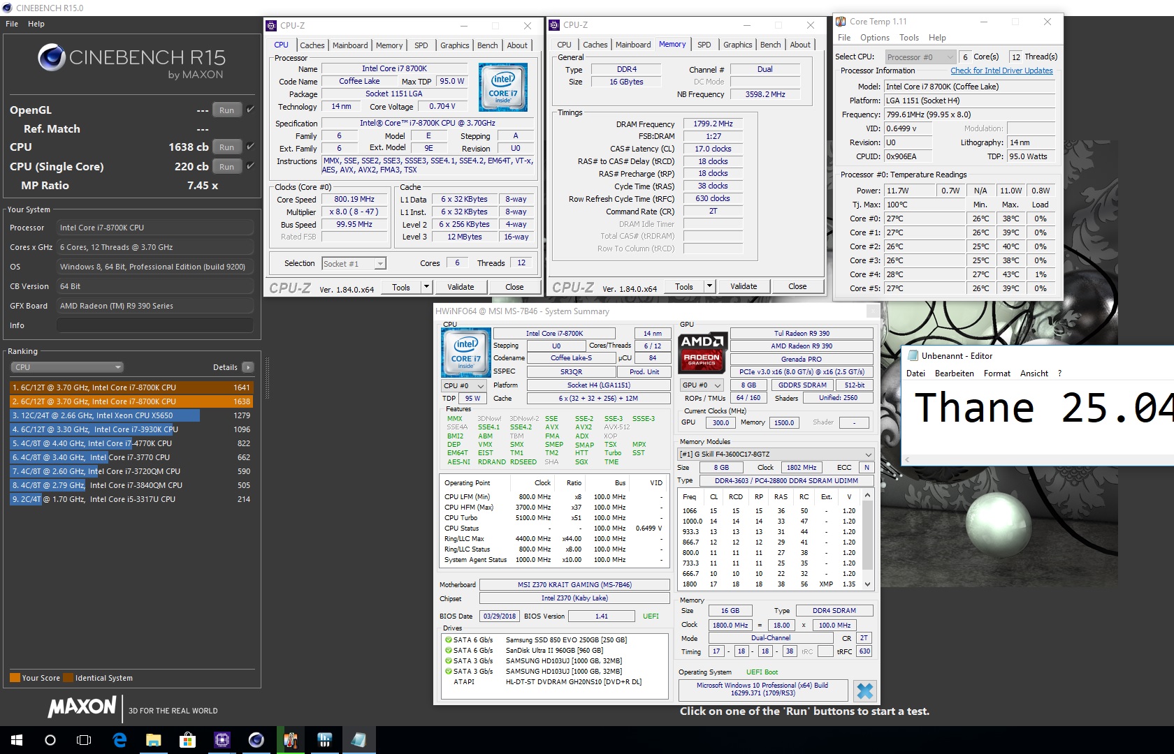Screen dimensions: 1174x754
Task: Switch to HWiNFO64 via its taskbar icon
Action: click(x=324, y=740)
